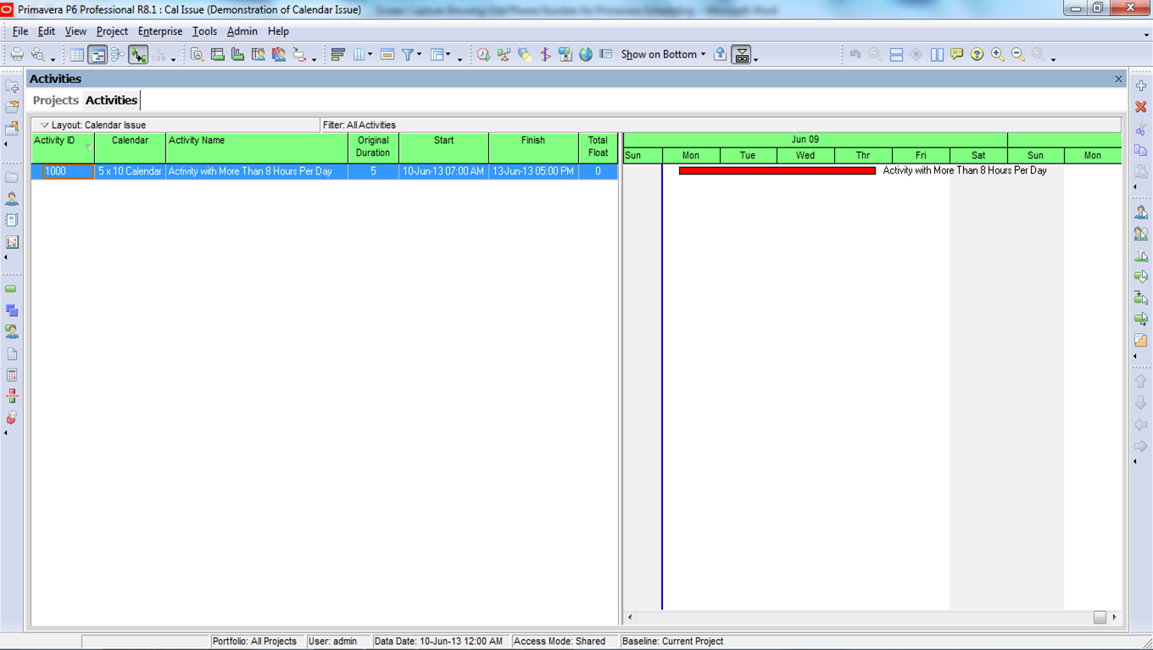Click the Print icon in toolbar
The width and height of the screenshot is (1153, 650).
pos(17,54)
